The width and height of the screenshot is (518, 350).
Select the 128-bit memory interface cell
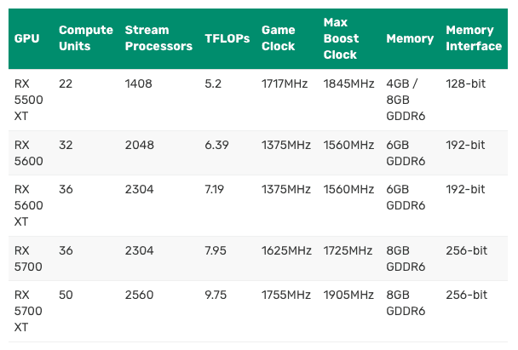[x=465, y=83]
